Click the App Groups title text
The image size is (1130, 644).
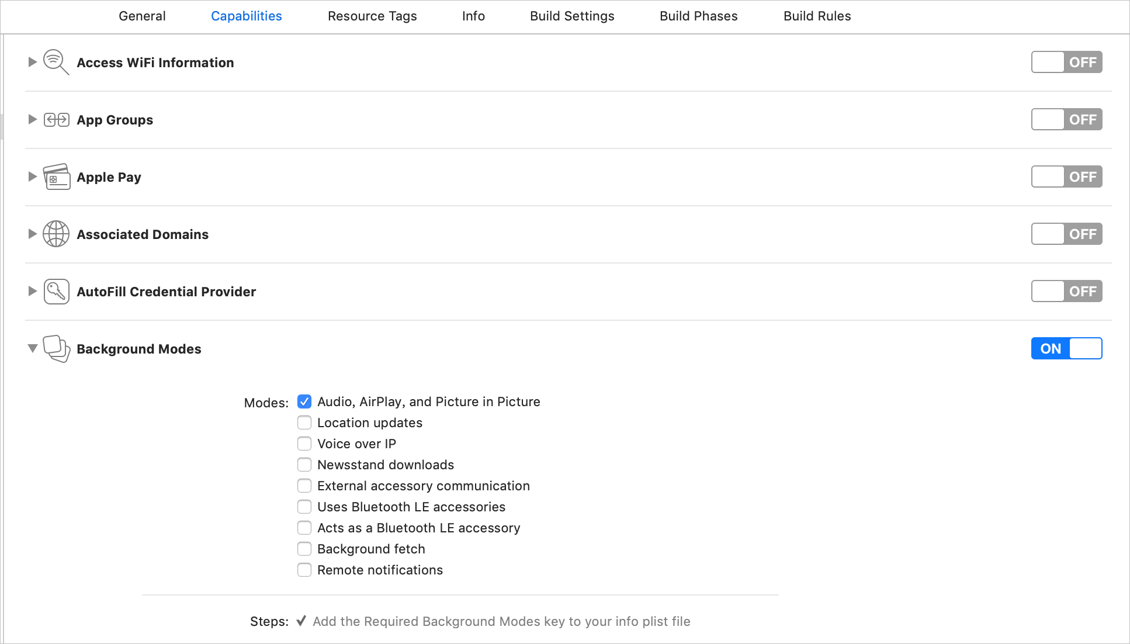115,120
